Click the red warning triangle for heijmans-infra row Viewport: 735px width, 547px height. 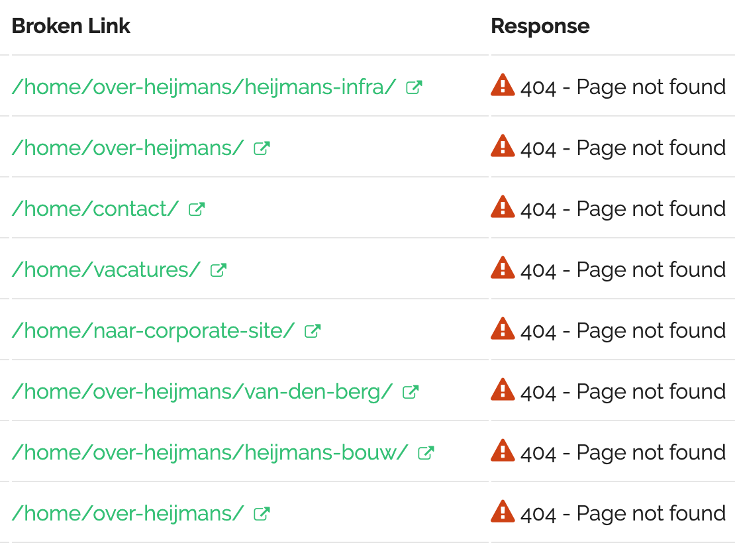click(x=503, y=85)
